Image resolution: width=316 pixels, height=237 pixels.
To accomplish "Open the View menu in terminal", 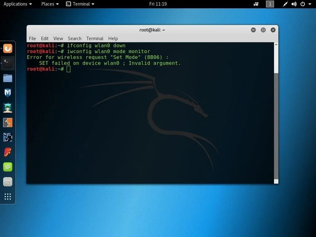I will pos(58,39).
